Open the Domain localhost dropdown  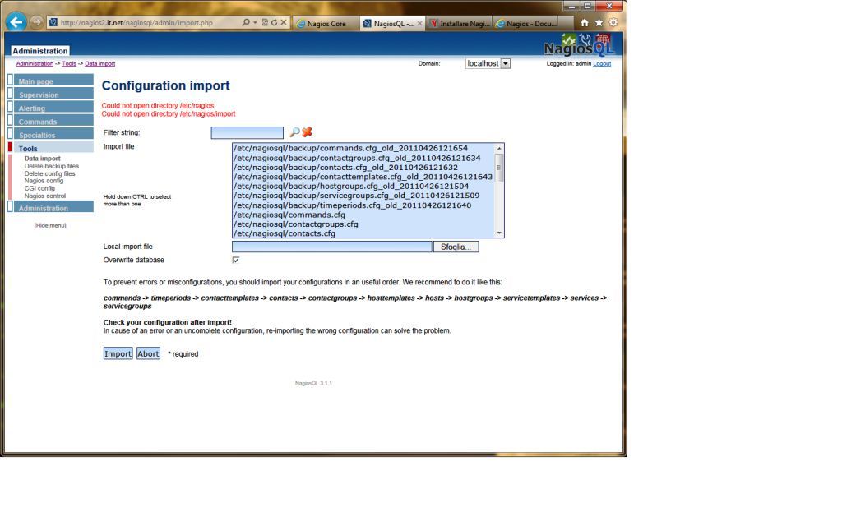488,63
